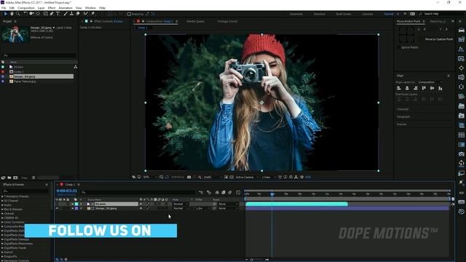Select the Puppet Pin tool
The height and width of the screenshot is (262, 466).
[92, 14]
